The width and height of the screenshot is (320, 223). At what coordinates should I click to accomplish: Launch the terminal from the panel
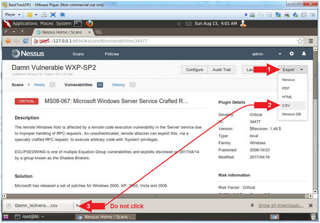coord(78,24)
